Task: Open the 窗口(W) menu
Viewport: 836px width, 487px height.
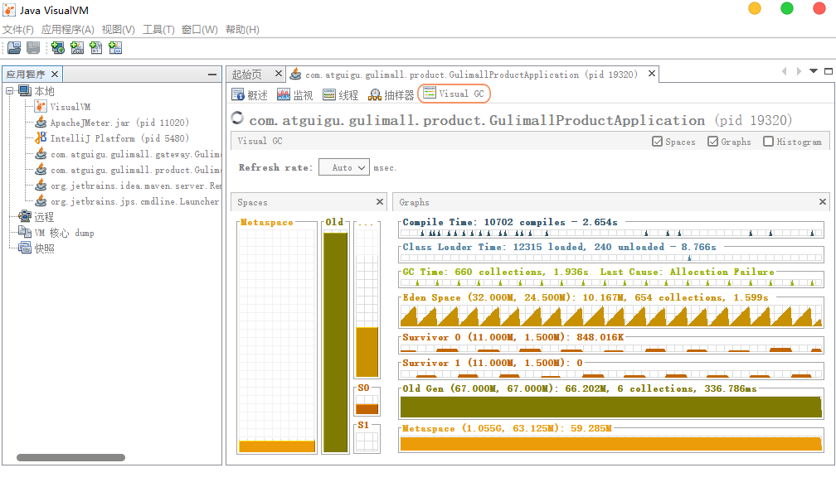Action: pos(199,29)
